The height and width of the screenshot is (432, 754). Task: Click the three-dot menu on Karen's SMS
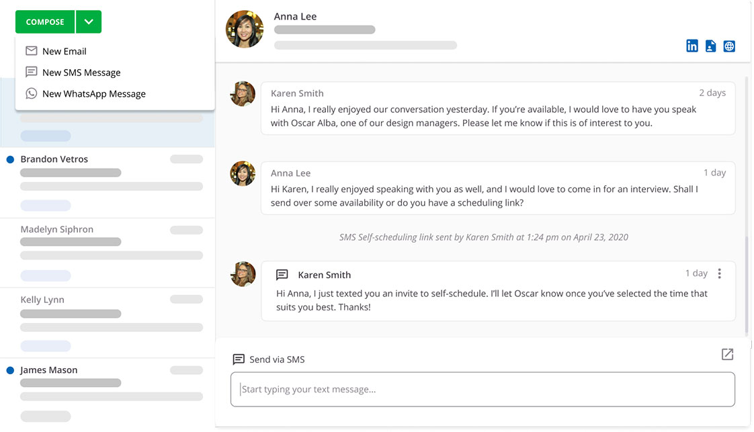[x=719, y=273]
